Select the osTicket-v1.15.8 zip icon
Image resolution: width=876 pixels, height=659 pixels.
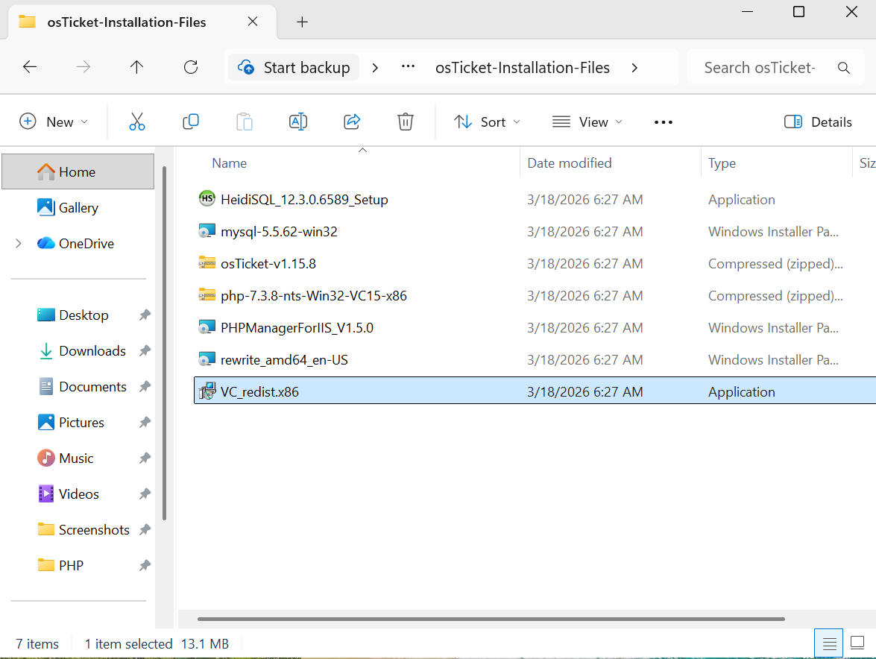[207, 263]
